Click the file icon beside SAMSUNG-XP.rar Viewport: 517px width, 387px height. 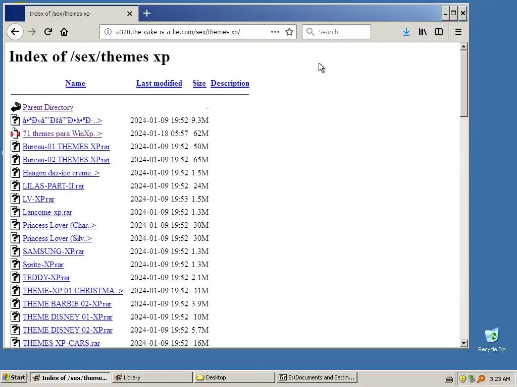15,251
